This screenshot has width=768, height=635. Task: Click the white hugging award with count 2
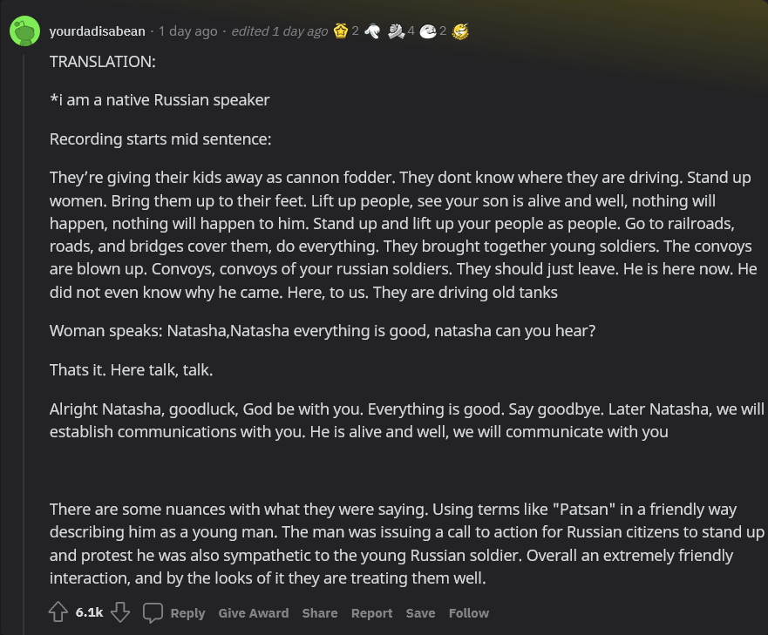pyautogui.click(x=427, y=31)
